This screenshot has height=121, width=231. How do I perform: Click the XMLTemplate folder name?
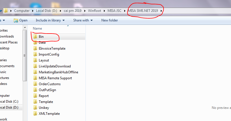tap(49, 113)
